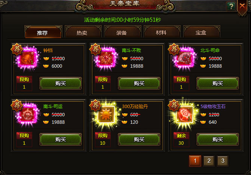
Task: Go to page 2
Action: click(209, 161)
